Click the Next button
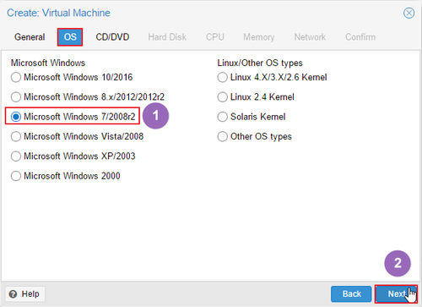 point(396,294)
